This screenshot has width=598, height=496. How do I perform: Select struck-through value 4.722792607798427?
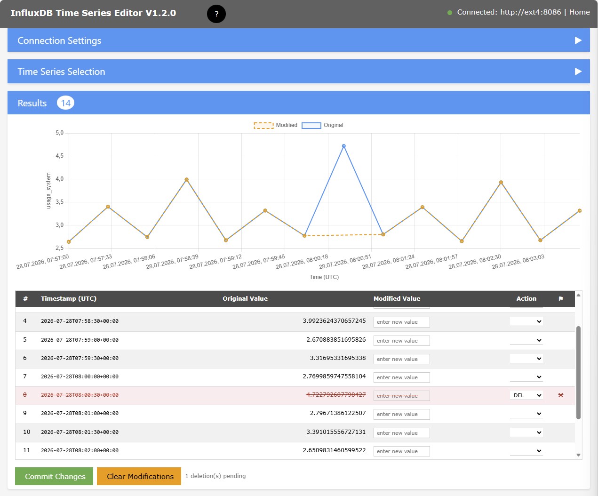336,394
